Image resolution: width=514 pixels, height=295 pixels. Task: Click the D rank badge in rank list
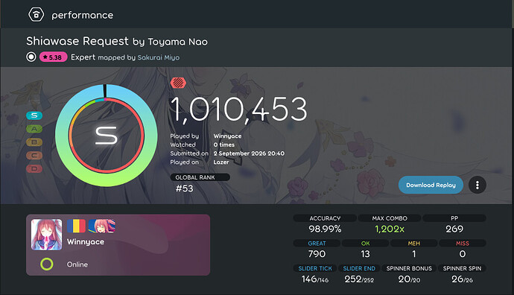(34, 169)
